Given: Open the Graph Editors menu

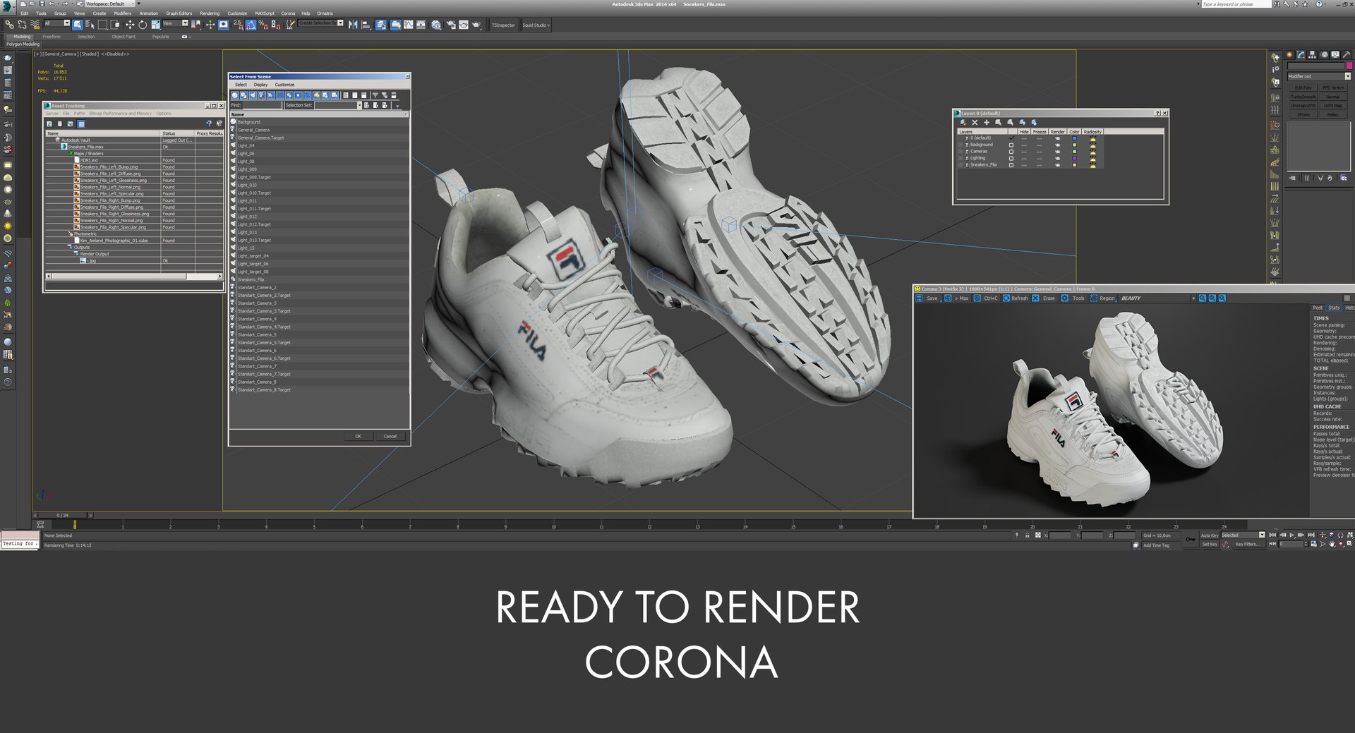Looking at the screenshot, I should [179, 13].
